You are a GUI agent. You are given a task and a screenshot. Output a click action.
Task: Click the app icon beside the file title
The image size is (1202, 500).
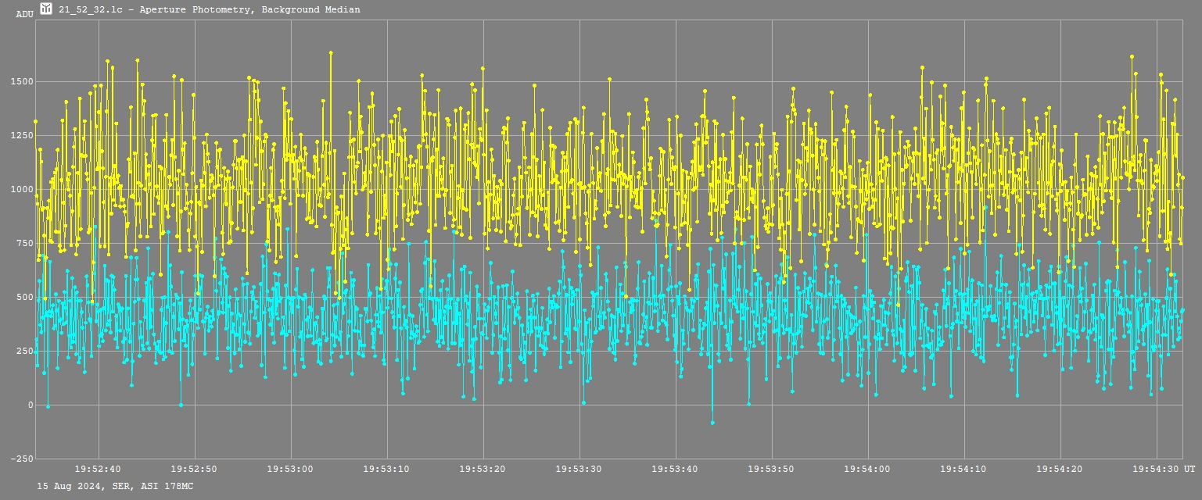[46, 9]
